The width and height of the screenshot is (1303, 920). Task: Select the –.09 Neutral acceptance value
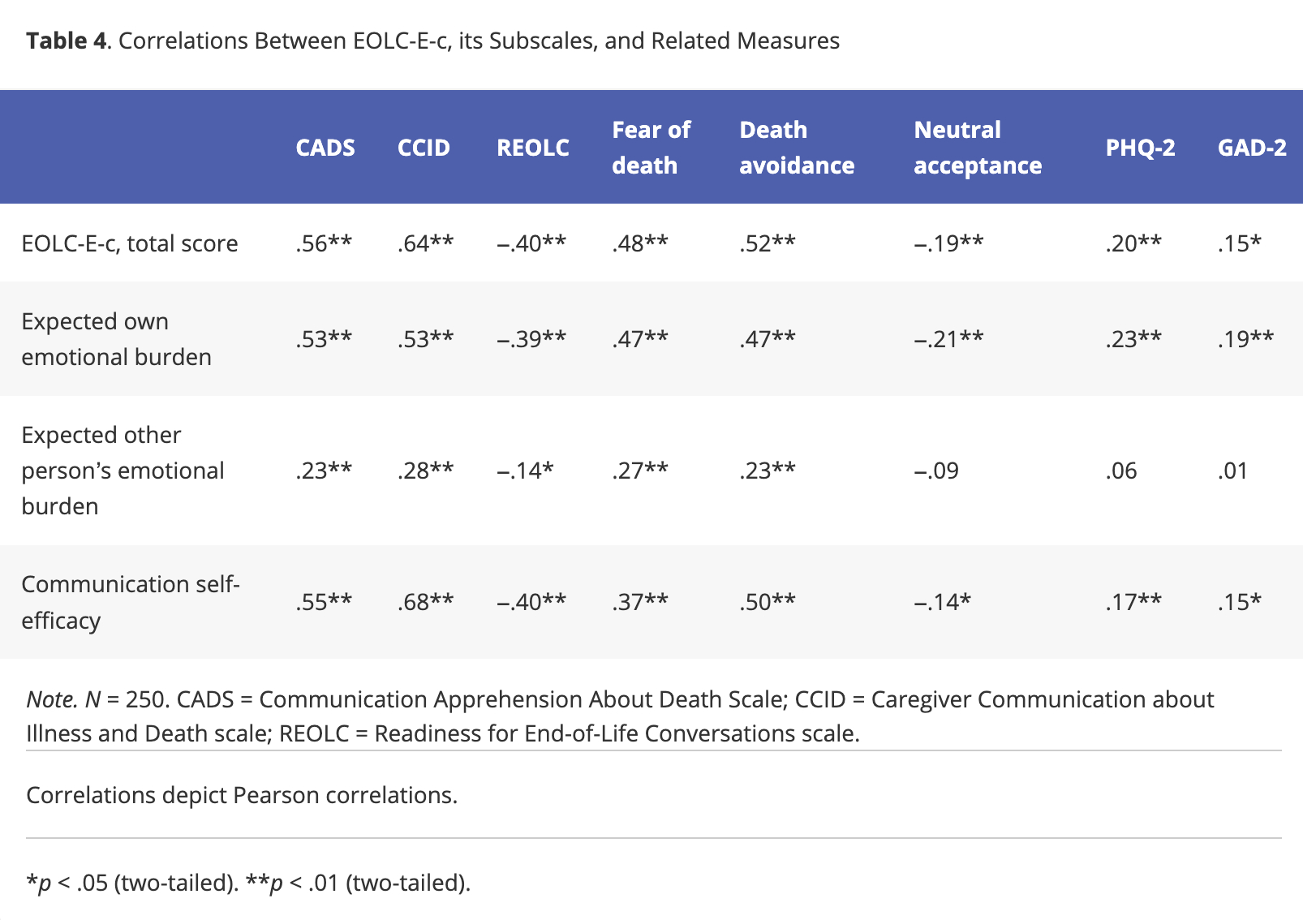[x=936, y=471]
